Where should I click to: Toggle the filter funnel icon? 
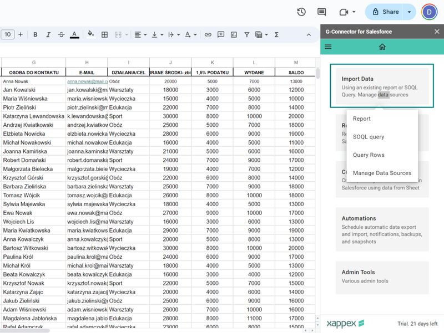point(247,34)
